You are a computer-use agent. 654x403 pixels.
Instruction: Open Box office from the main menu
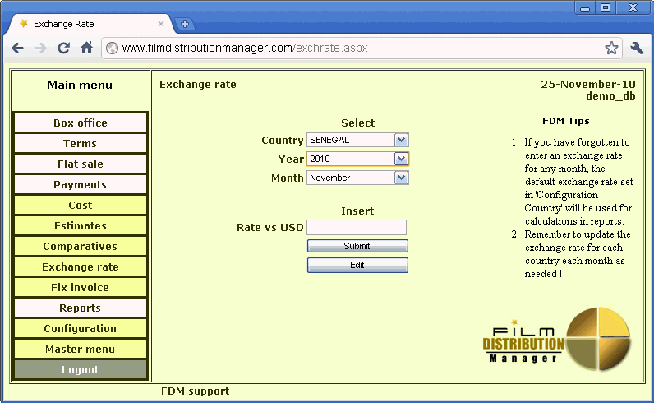(x=81, y=123)
